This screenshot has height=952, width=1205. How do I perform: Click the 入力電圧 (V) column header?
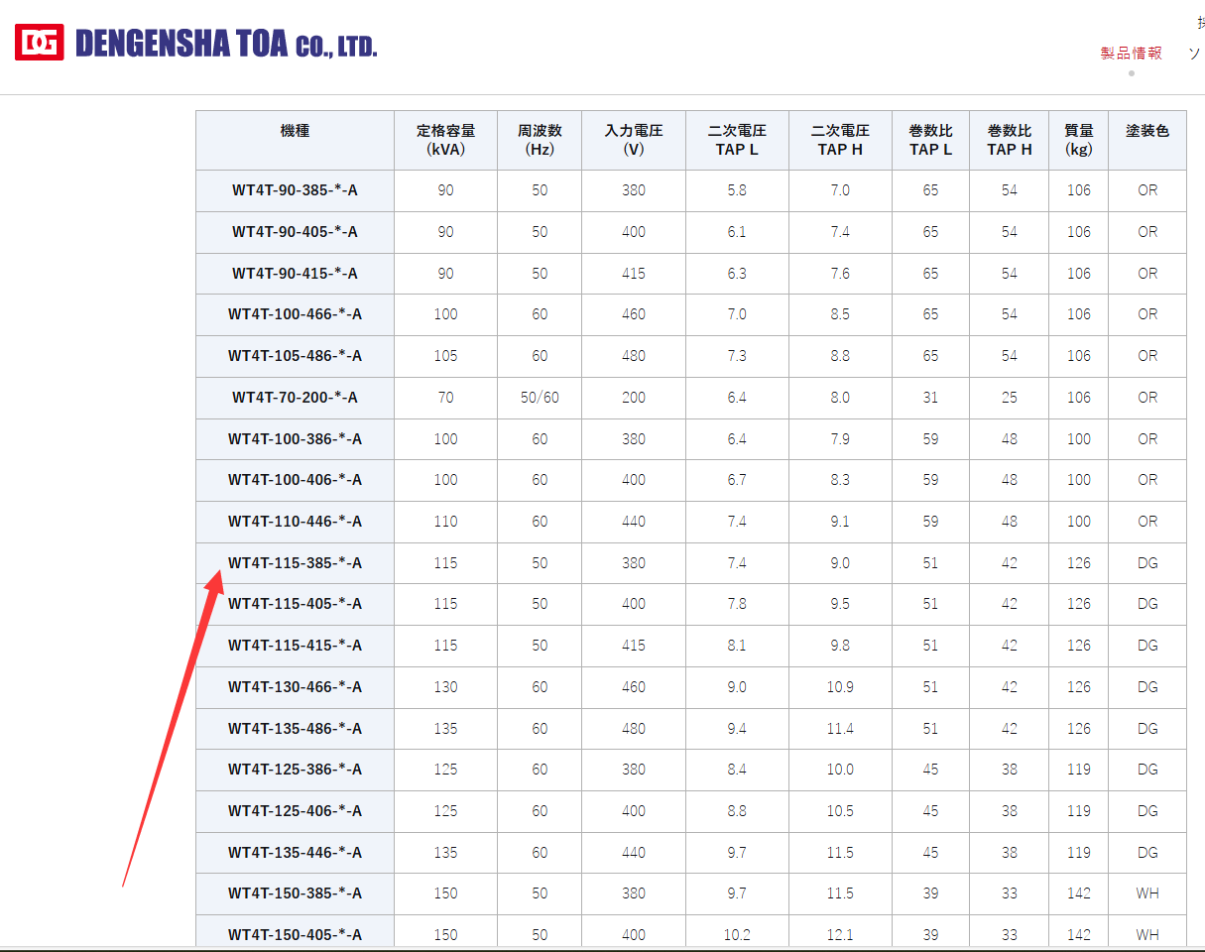pos(634,140)
